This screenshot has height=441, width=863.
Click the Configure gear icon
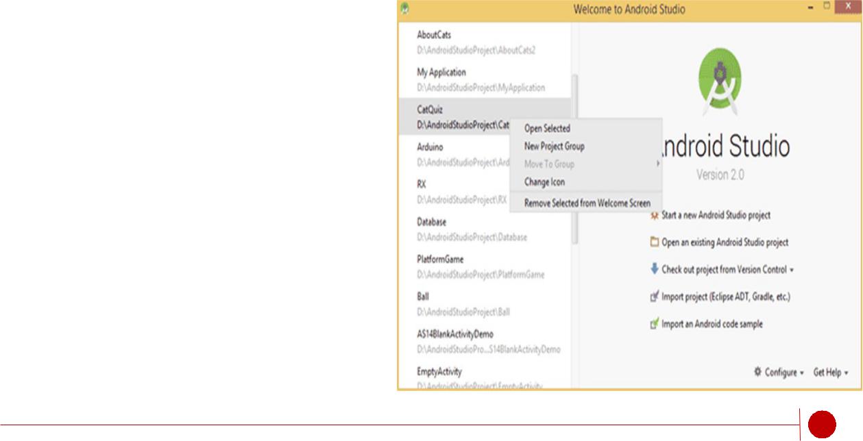coord(757,372)
